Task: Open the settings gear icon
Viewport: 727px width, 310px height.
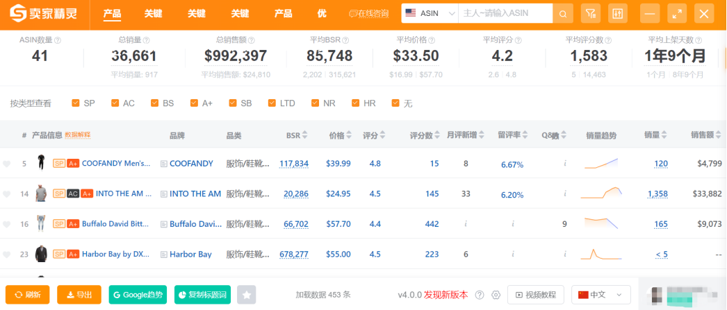Action: click(x=496, y=295)
